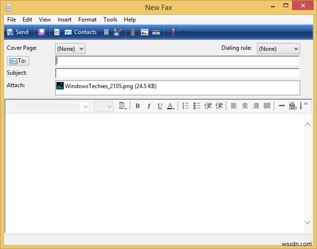Open the Edit menu
Screen dimensions: 317x249
(x=27, y=20)
